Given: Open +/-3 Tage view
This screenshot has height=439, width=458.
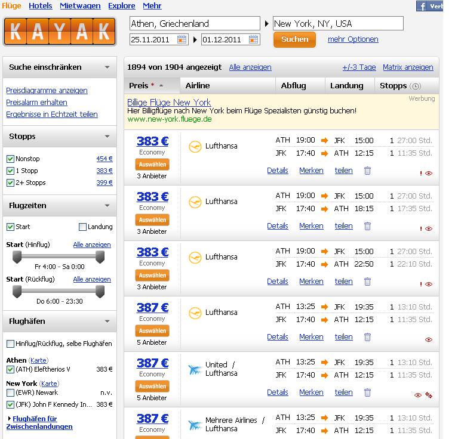Looking at the screenshot, I should pos(359,67).
